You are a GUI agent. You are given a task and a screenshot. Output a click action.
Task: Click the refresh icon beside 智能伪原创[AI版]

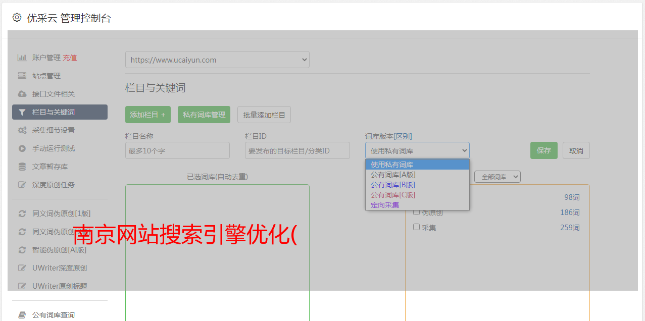(22, 250)
